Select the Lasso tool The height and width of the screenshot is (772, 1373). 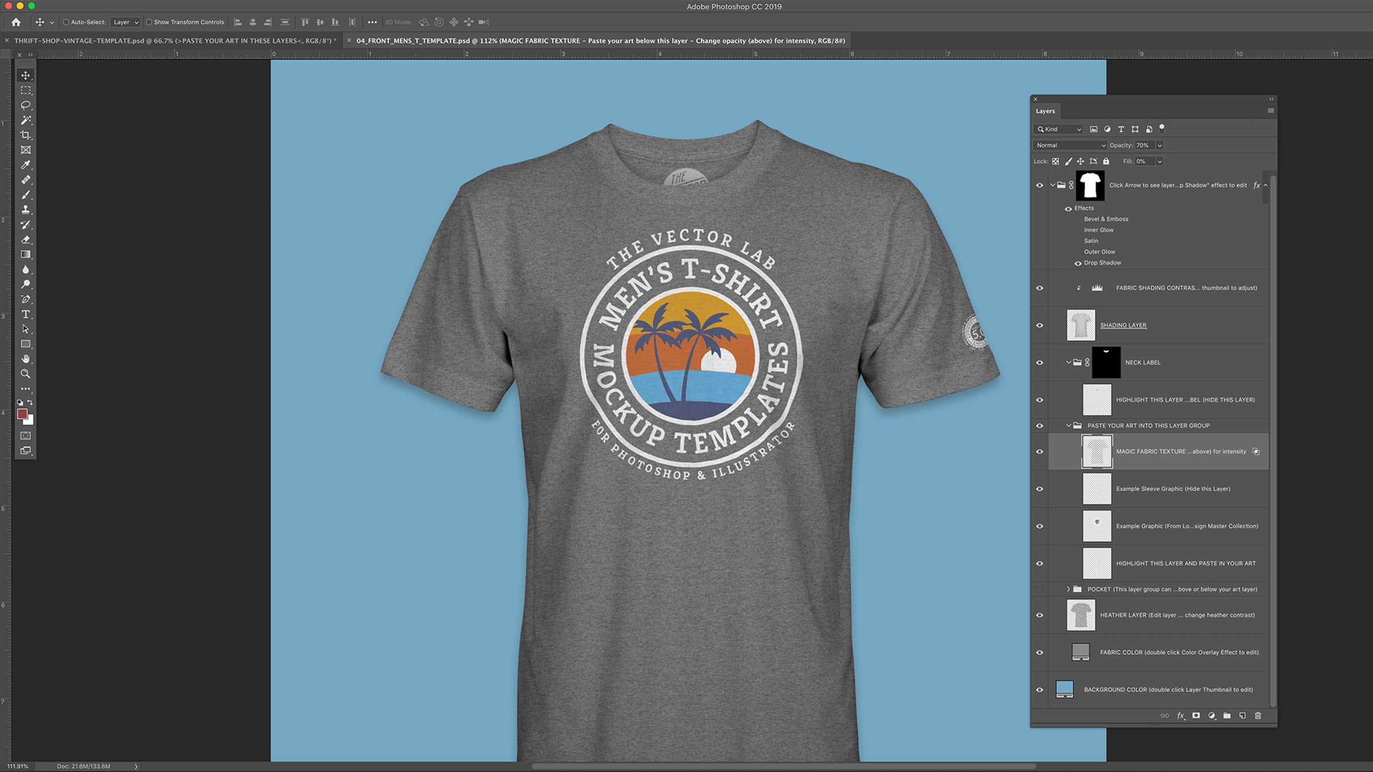(x=26, y=105)
